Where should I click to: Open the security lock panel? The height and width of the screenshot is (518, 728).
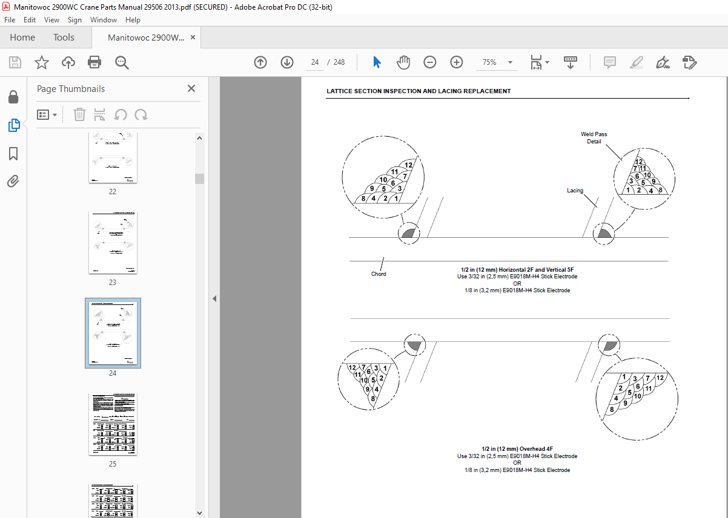13,97
